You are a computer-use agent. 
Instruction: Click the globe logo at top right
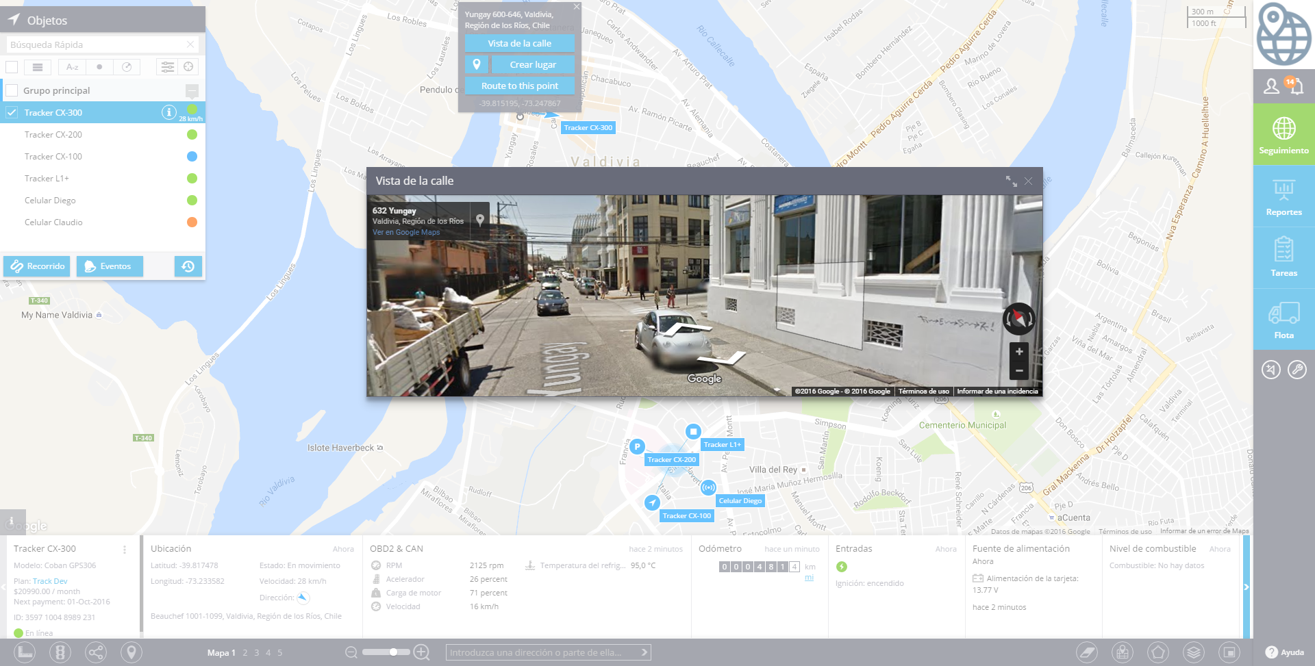click(1284, 34)
